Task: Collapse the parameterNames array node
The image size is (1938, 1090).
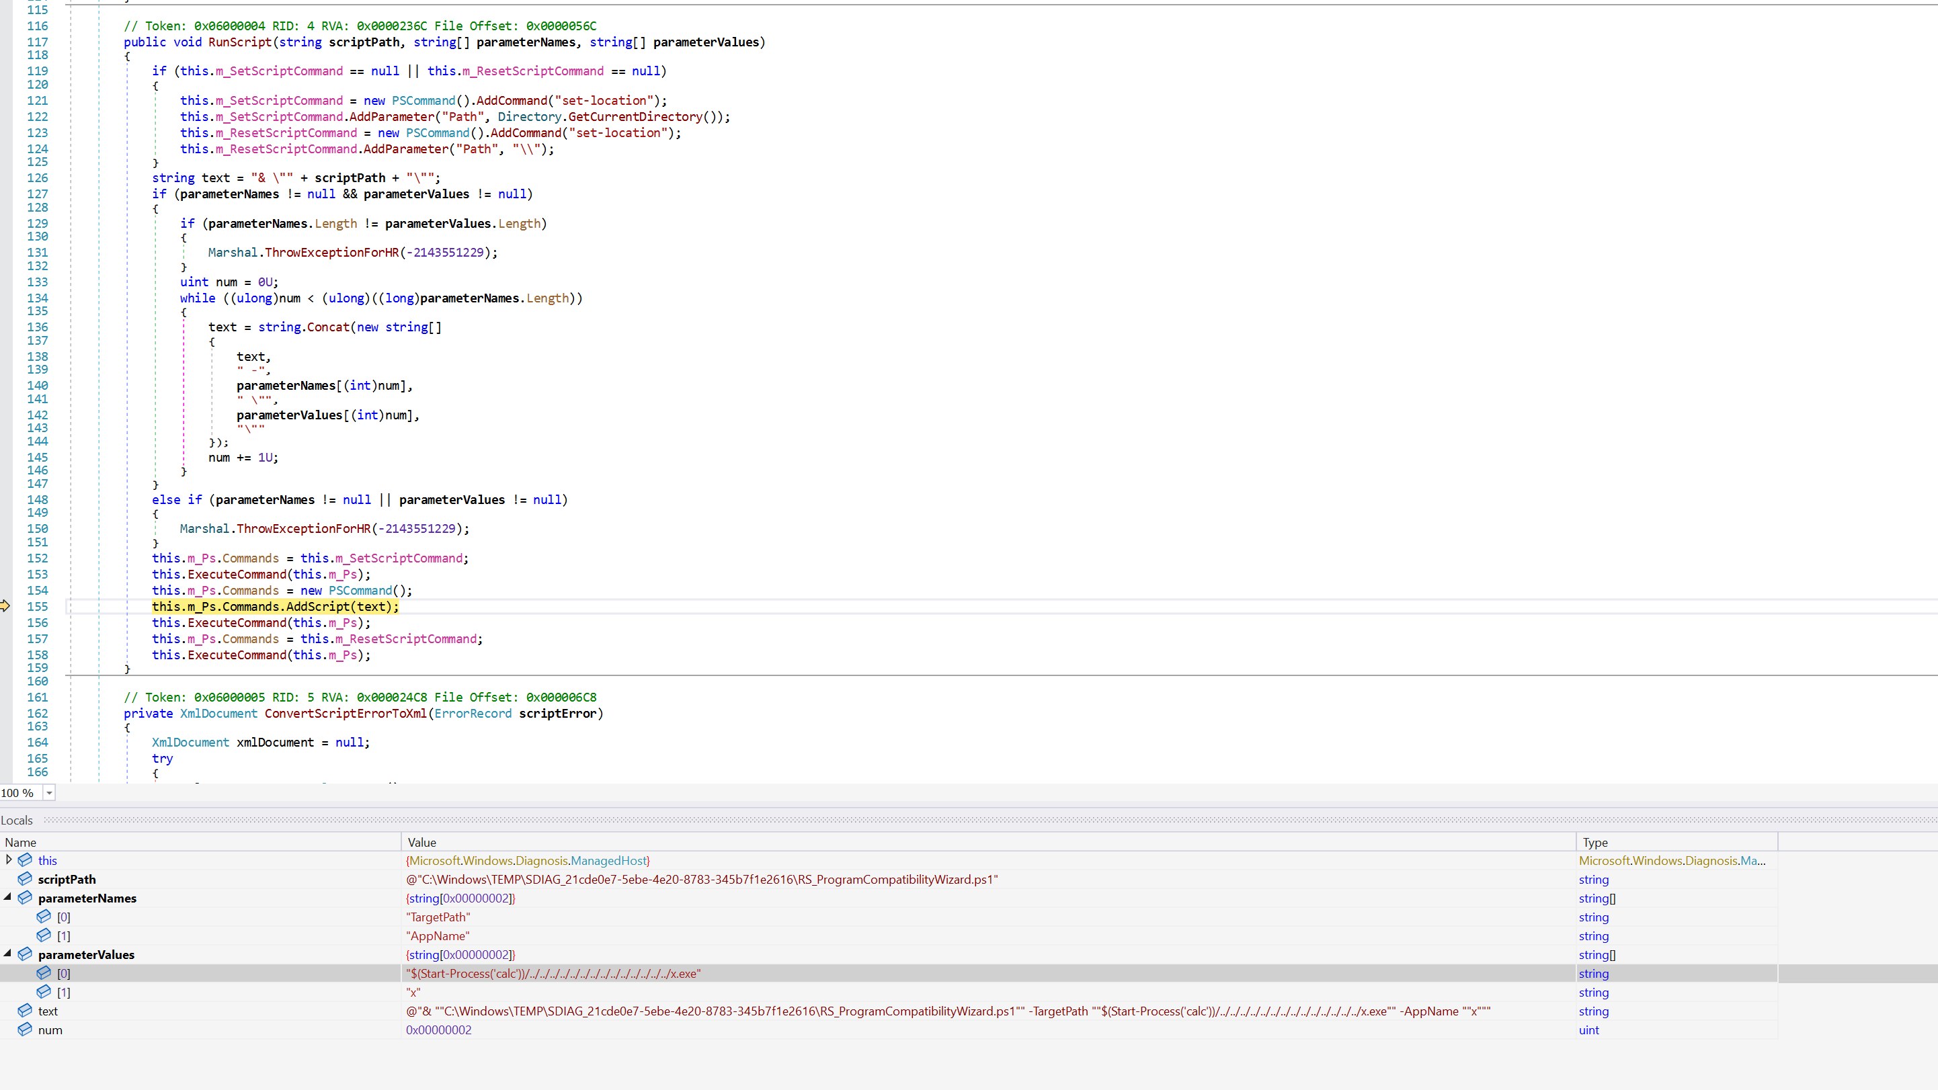Action: 7,896
